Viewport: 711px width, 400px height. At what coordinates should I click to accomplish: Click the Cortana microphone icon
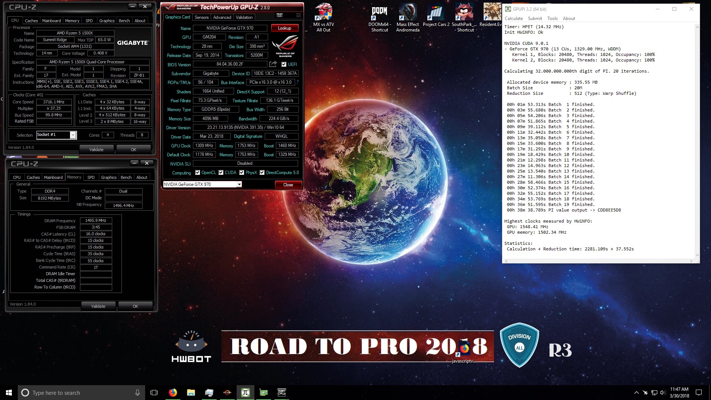(x=137, y=393)
